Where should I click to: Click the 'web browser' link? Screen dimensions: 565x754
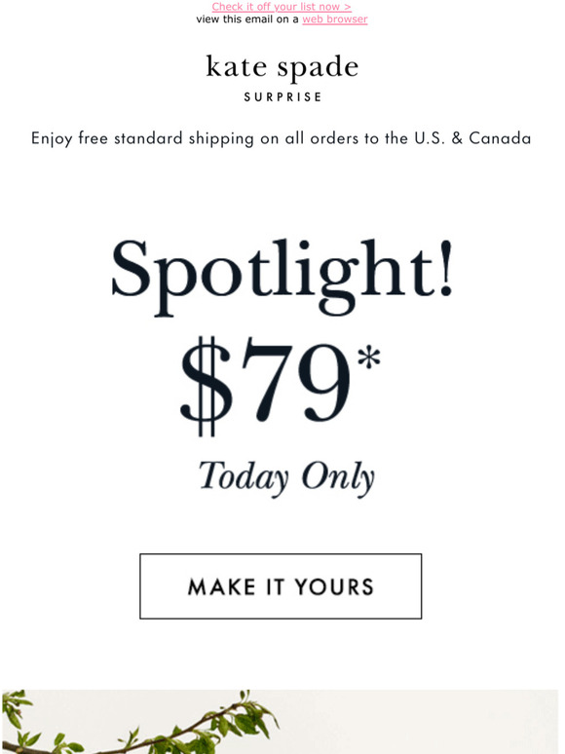[335, 19]
